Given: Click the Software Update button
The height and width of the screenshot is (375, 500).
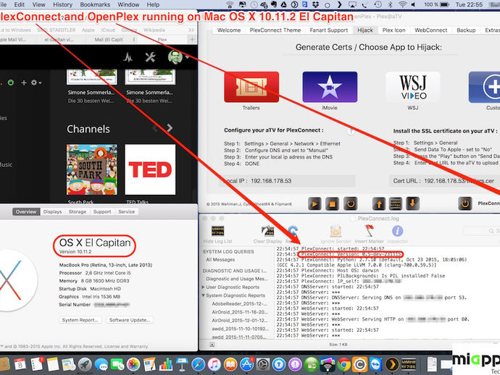Looking at the screenshot, I should coord(130,320).
